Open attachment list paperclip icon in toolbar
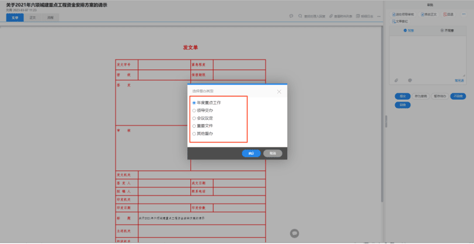This screenshot has width=474, height=244. [331, 16]
